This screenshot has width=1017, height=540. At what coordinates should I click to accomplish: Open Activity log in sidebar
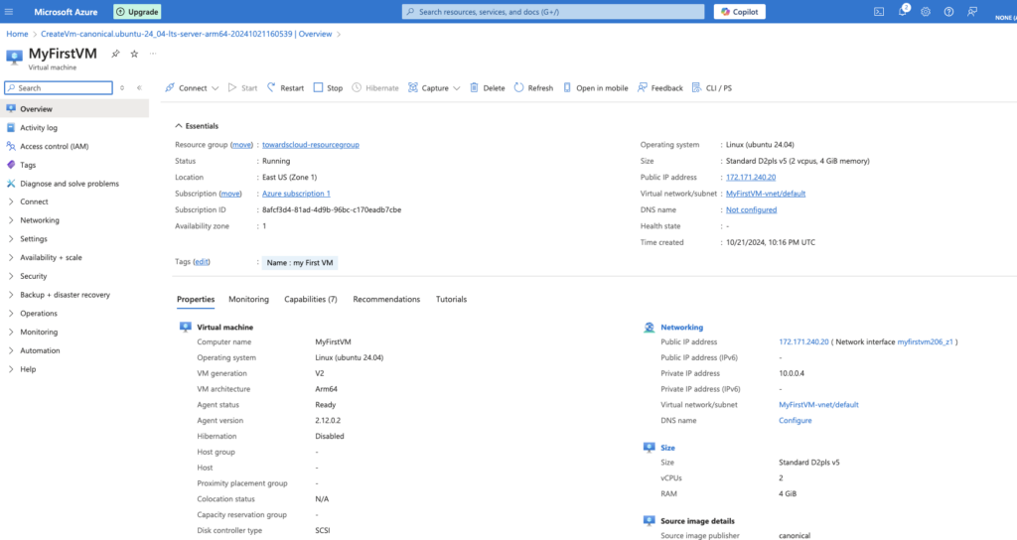coord(39,128)
